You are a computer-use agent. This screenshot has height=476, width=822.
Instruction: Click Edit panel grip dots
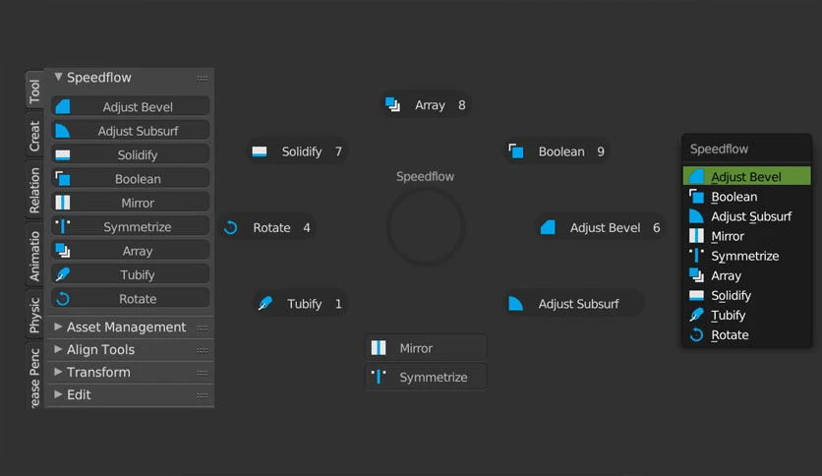(203, 395)
